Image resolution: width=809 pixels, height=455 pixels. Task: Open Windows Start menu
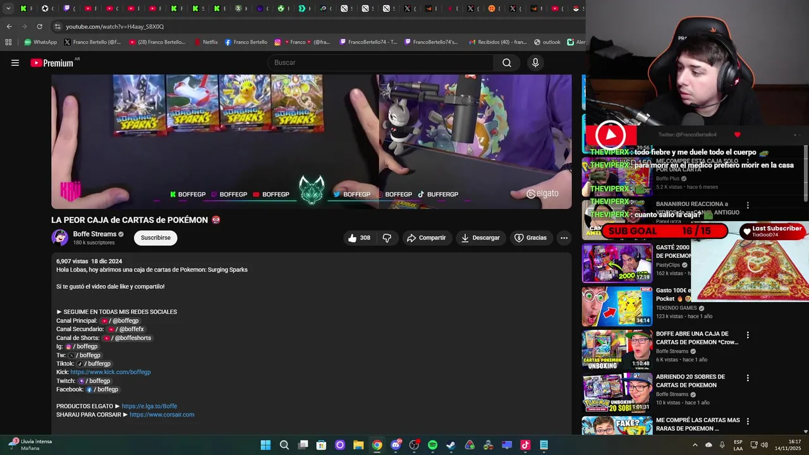tap(265, 445)
